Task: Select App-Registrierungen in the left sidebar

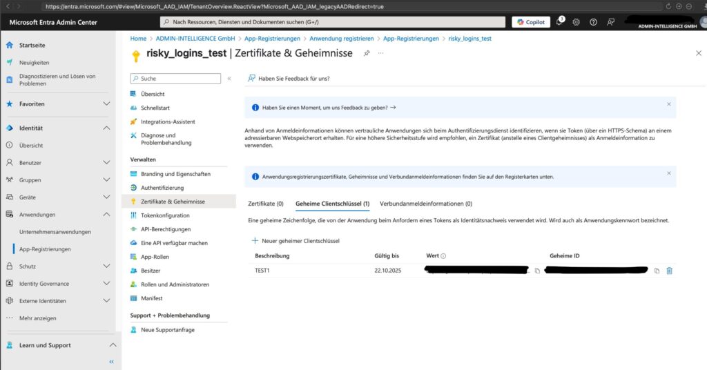Action: (45, 249)
